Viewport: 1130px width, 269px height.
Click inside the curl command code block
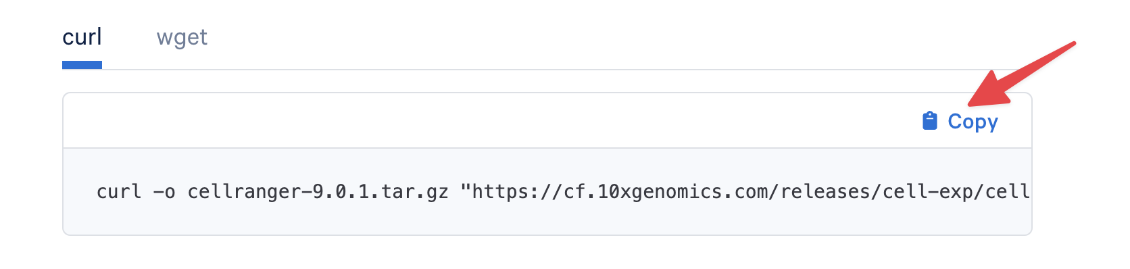tap(547, 191)
